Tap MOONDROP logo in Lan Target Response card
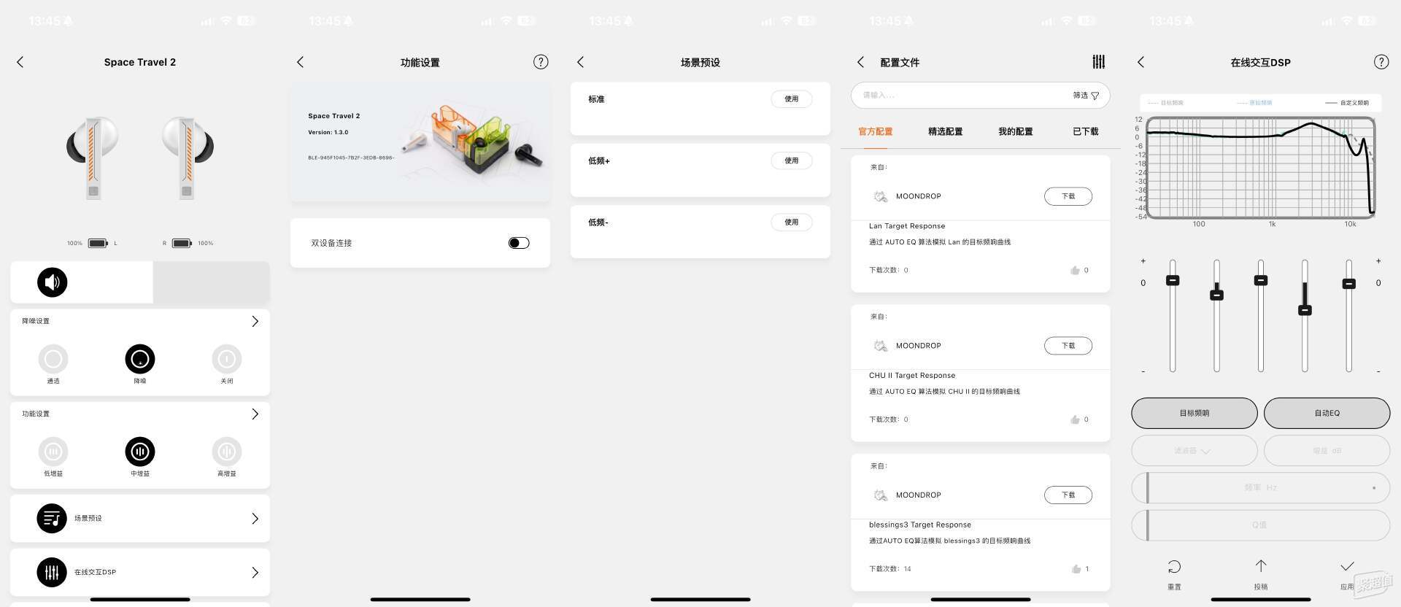Viewport: 1401px width, 607px height. point(881,196)
